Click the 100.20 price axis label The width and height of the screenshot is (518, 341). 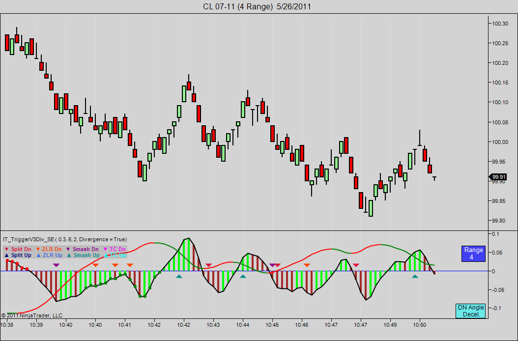500,63
